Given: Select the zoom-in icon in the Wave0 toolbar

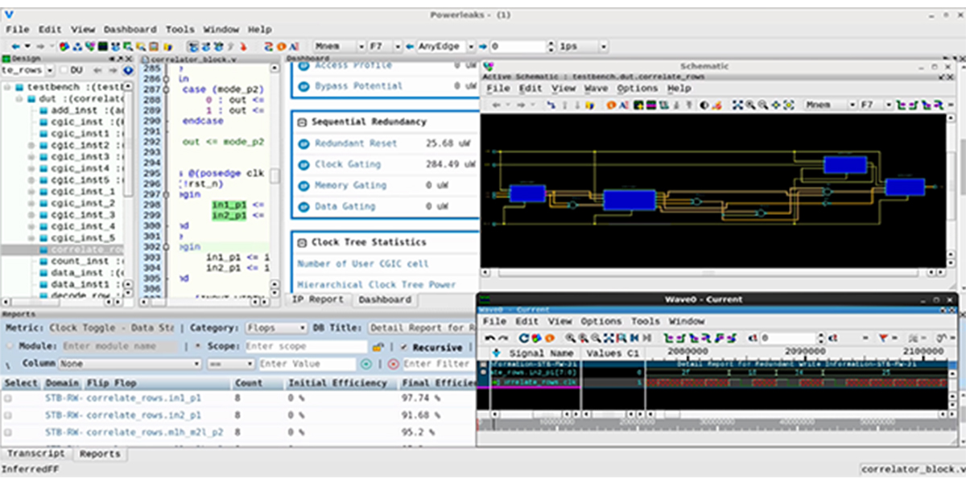Looking at the screenshot, I should click(x=568, y=337).
